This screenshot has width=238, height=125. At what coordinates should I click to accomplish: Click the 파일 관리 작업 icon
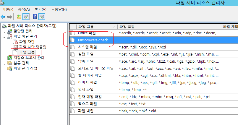[10, 69]
